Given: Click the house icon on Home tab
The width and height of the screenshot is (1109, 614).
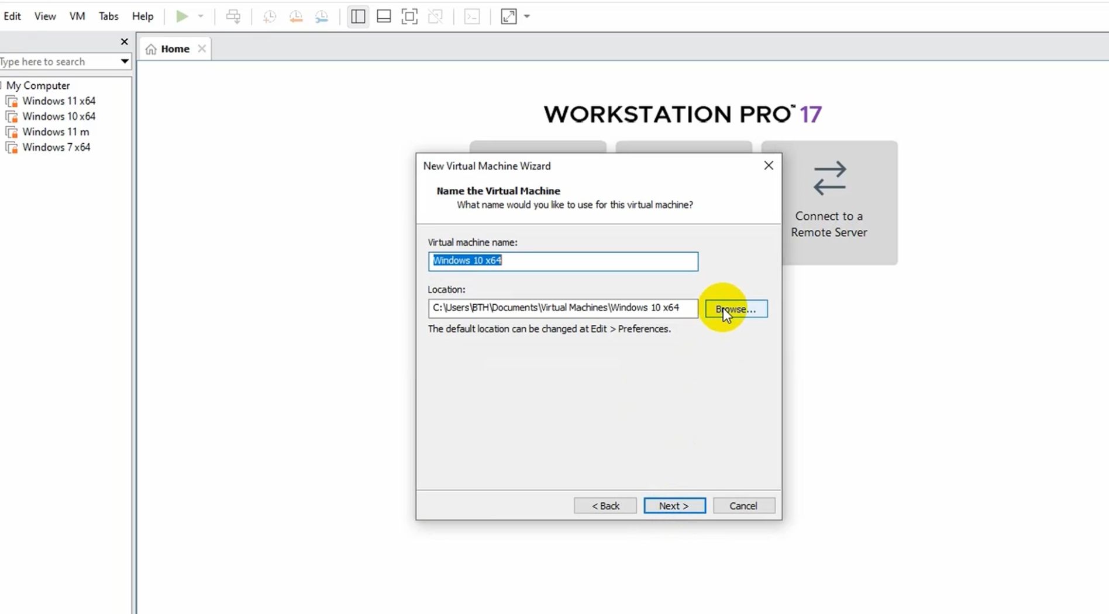Looking at the screenshot, I should 151,49.
